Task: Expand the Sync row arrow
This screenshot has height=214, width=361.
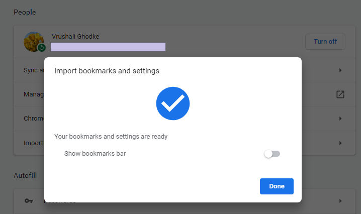Action: [340, 70]
